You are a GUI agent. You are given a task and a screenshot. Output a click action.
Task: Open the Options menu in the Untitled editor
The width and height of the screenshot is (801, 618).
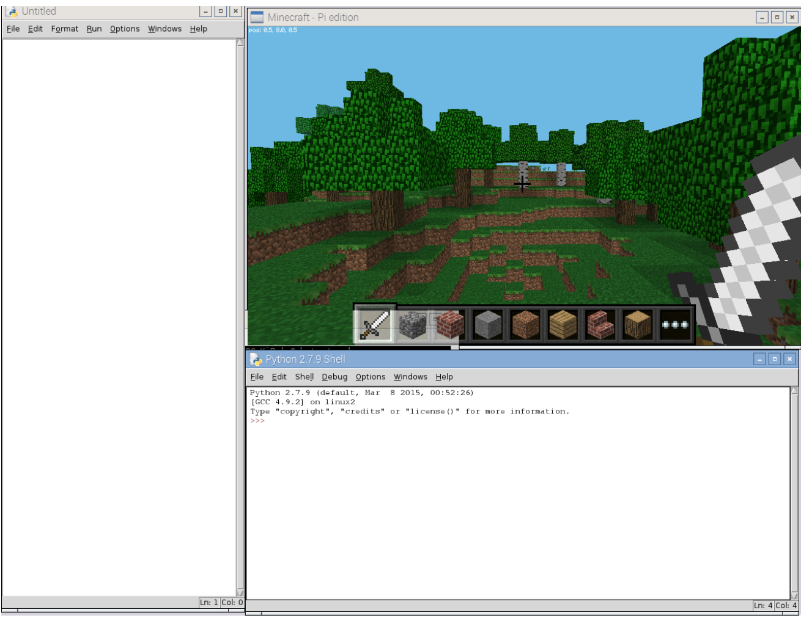tap(125, 29)
